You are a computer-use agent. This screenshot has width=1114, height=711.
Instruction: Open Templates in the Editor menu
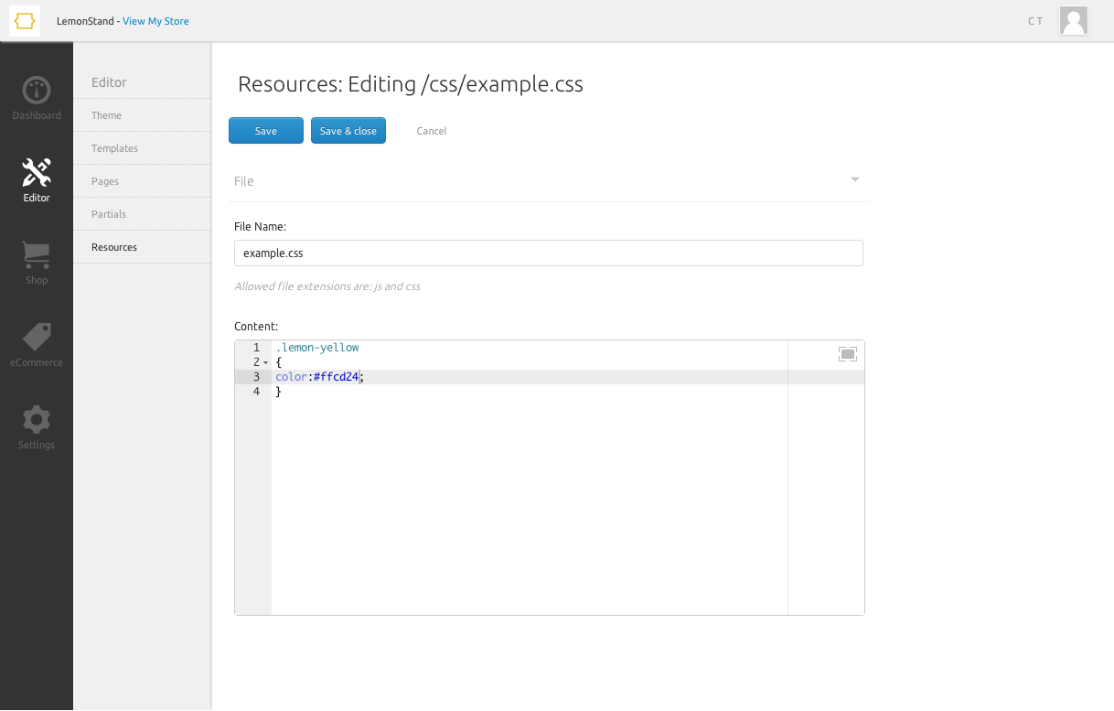[x=114, y=148]
